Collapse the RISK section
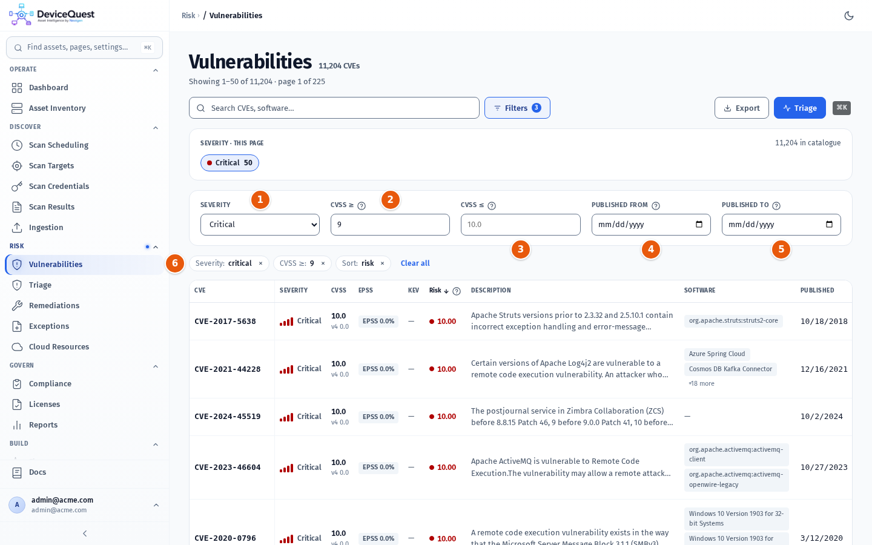Image resolution: width=872 pixels, height=545 pixels. (156, 247)
